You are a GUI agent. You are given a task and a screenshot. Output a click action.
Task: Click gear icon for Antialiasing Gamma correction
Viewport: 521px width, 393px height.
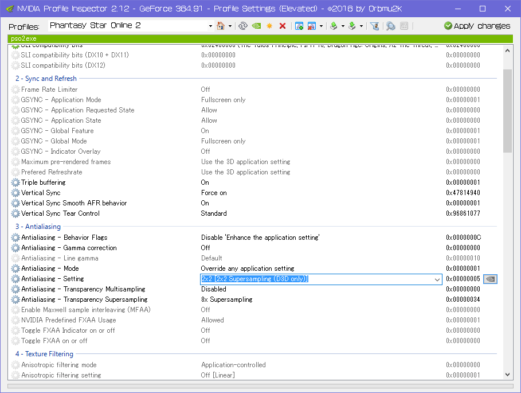click(15, 248)
